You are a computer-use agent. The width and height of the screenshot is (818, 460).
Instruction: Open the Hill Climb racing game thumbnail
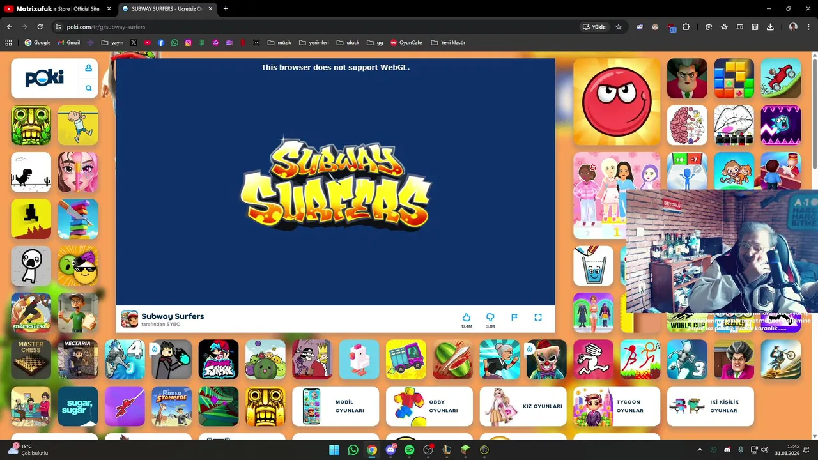coord(781,79)
